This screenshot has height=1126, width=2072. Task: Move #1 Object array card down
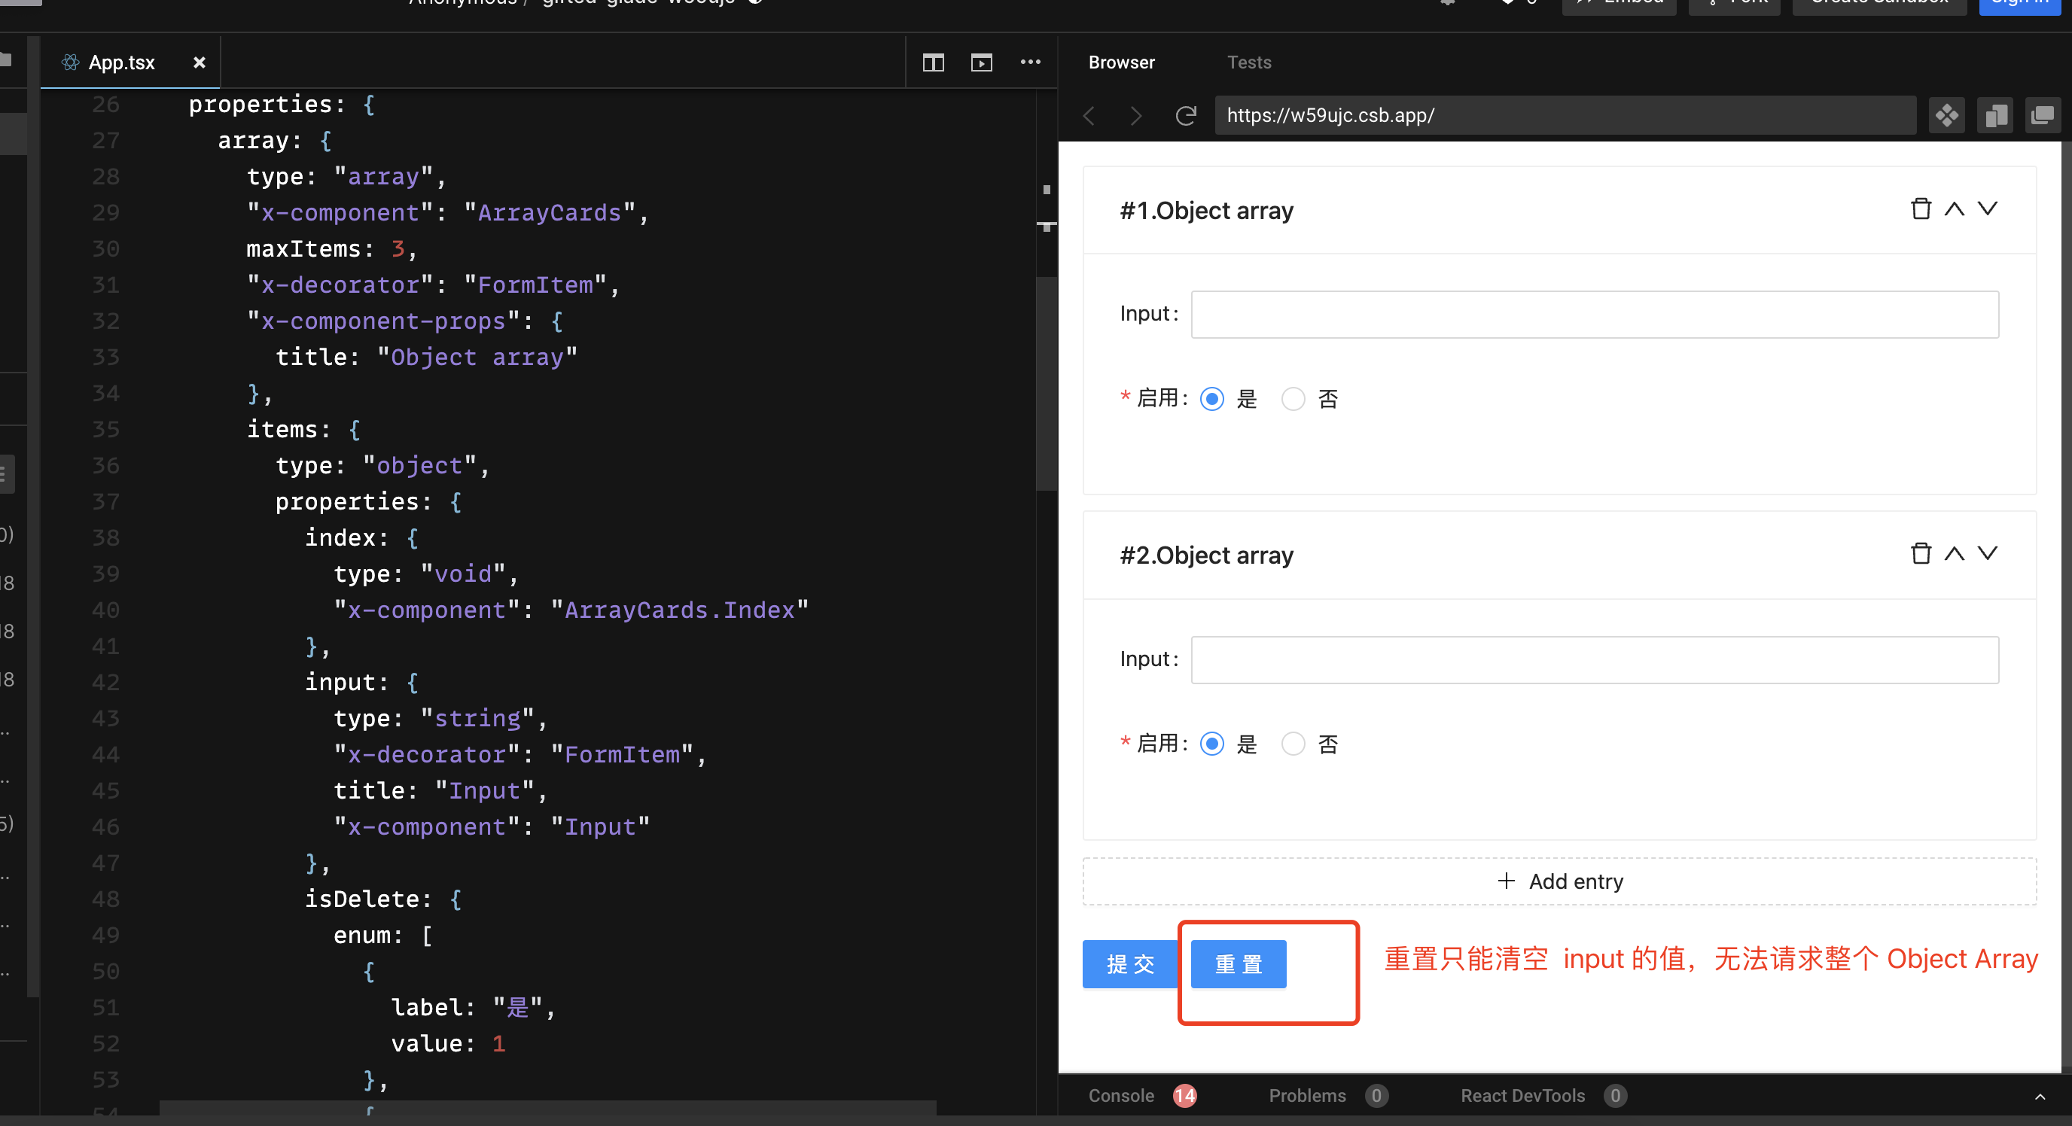(1988, 209)
